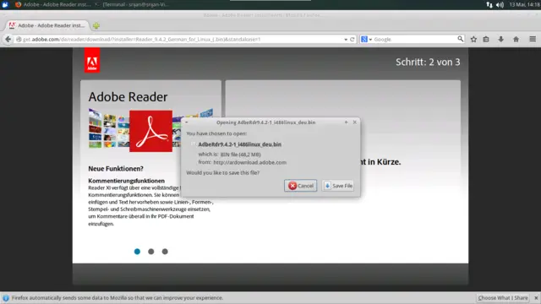
Task: Open the downloads arrow icon
Action: (501, 40)
